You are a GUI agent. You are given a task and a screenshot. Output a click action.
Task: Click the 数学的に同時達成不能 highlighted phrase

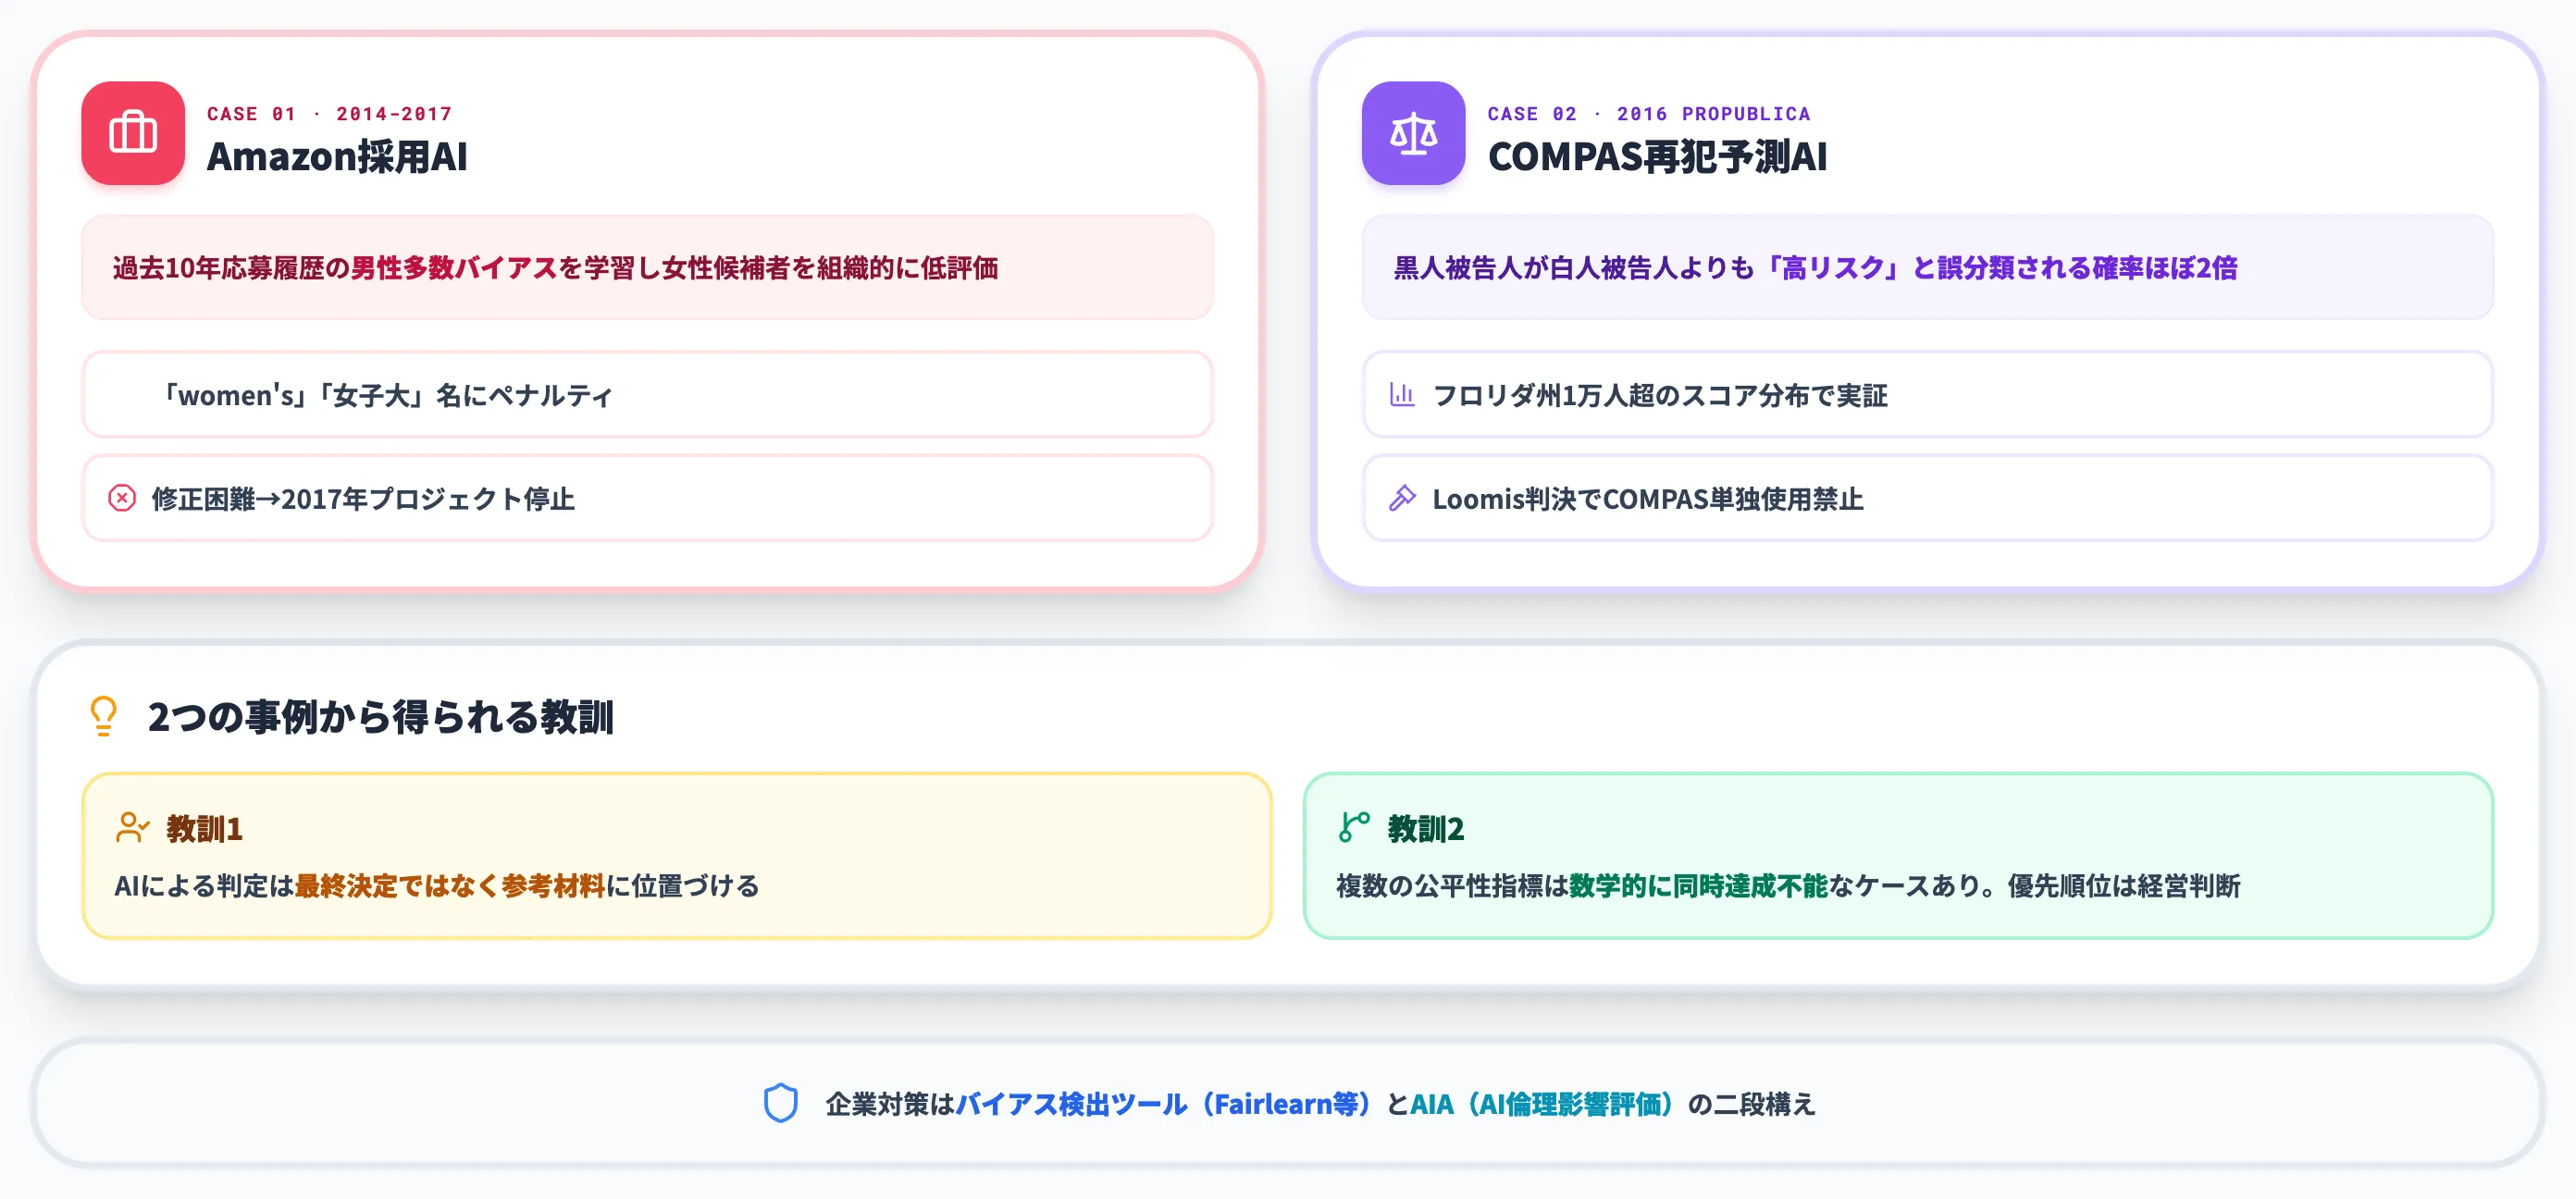coord(1698,886)
